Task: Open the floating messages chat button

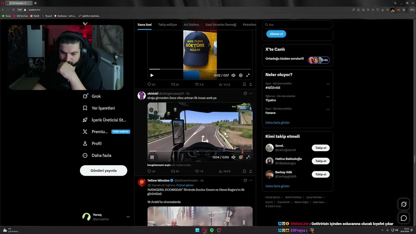Action: (404, 218)
